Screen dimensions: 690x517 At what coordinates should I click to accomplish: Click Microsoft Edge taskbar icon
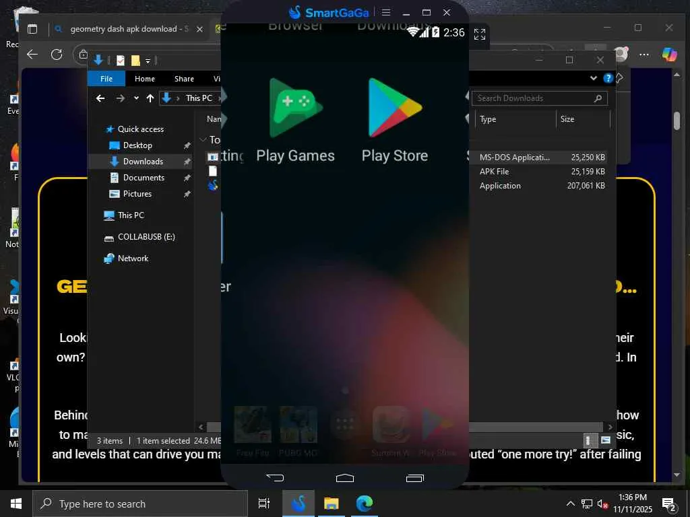364,504
